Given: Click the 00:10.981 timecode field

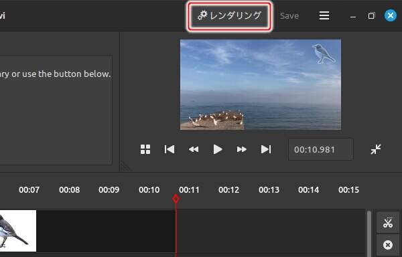Looking at the screenshot, I should click(321, 149).
